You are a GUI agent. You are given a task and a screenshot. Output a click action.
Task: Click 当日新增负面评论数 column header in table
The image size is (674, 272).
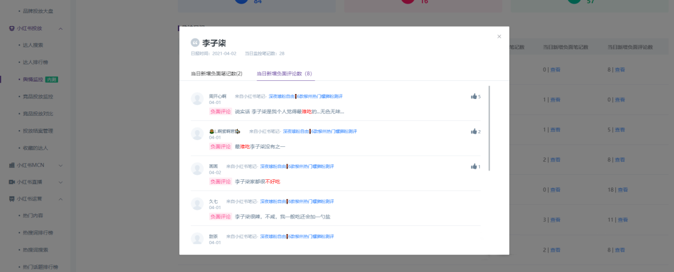(630, 47)
